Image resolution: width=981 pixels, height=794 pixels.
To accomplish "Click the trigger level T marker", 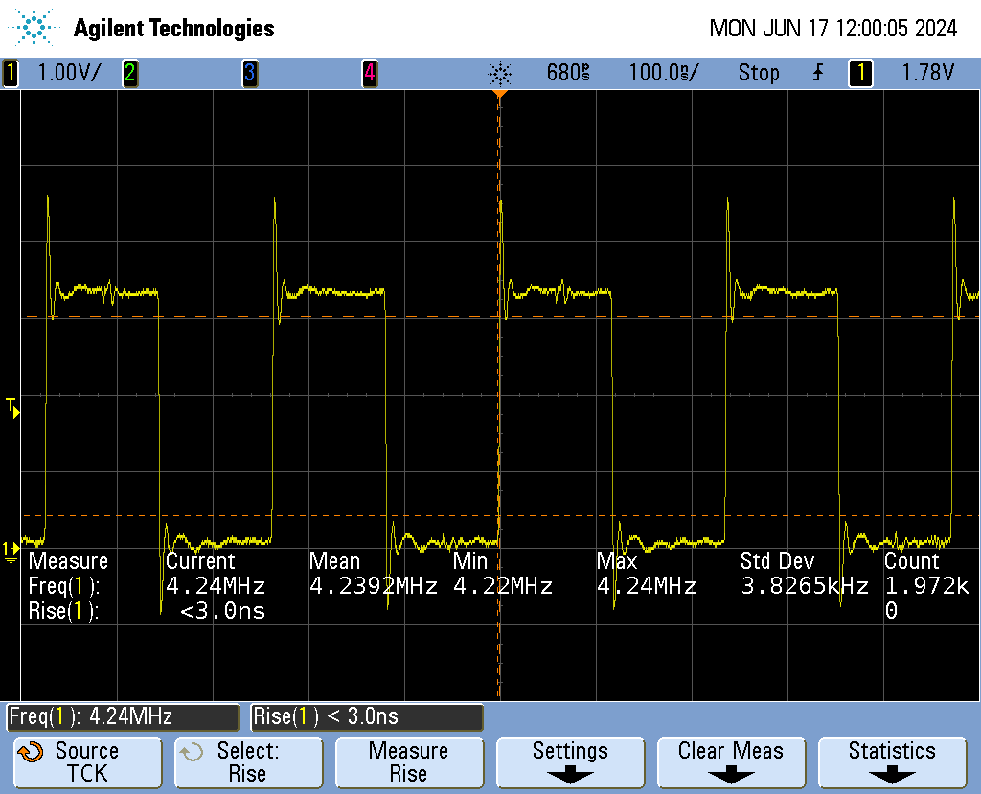I will point(11,407).
